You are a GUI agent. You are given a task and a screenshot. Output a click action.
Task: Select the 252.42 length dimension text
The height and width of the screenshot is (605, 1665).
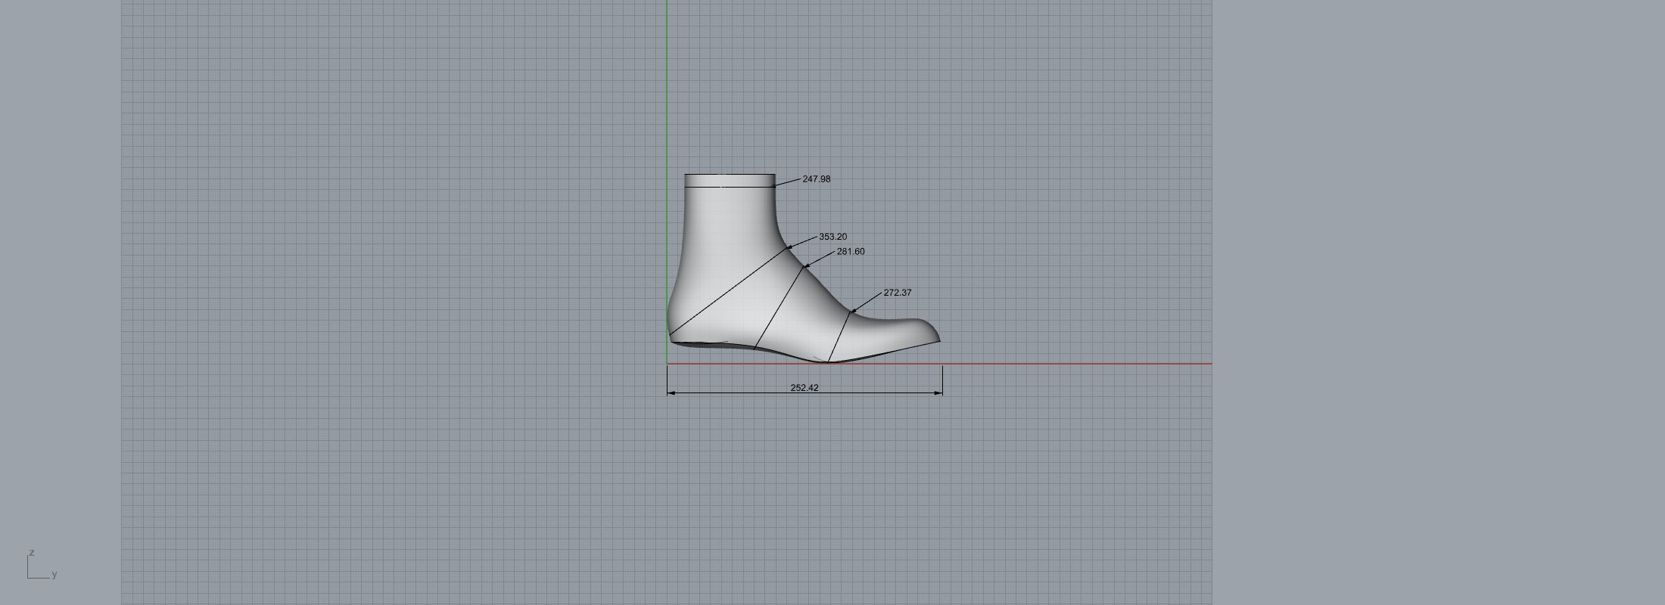pos(804,388)
